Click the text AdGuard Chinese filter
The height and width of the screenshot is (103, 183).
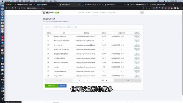pos(61,63)
